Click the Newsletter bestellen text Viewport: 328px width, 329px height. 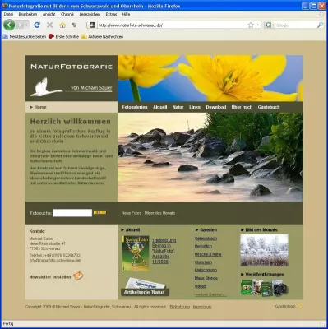[x=50, y=277]
